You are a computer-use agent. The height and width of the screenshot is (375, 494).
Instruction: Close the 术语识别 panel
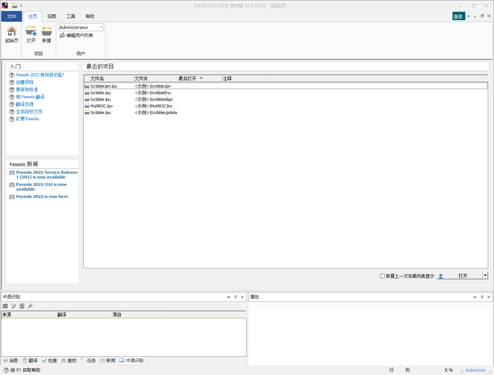242,297
